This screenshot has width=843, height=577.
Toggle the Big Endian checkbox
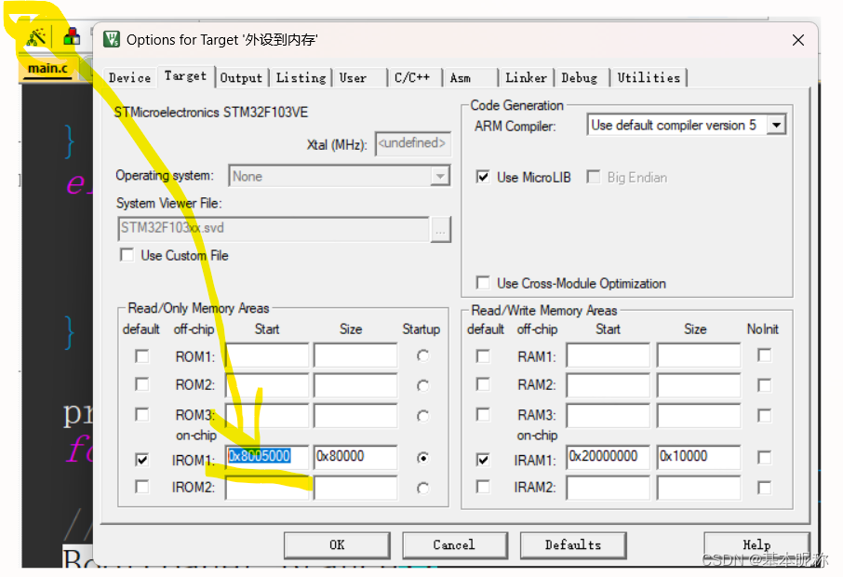[x=594, y=177]
